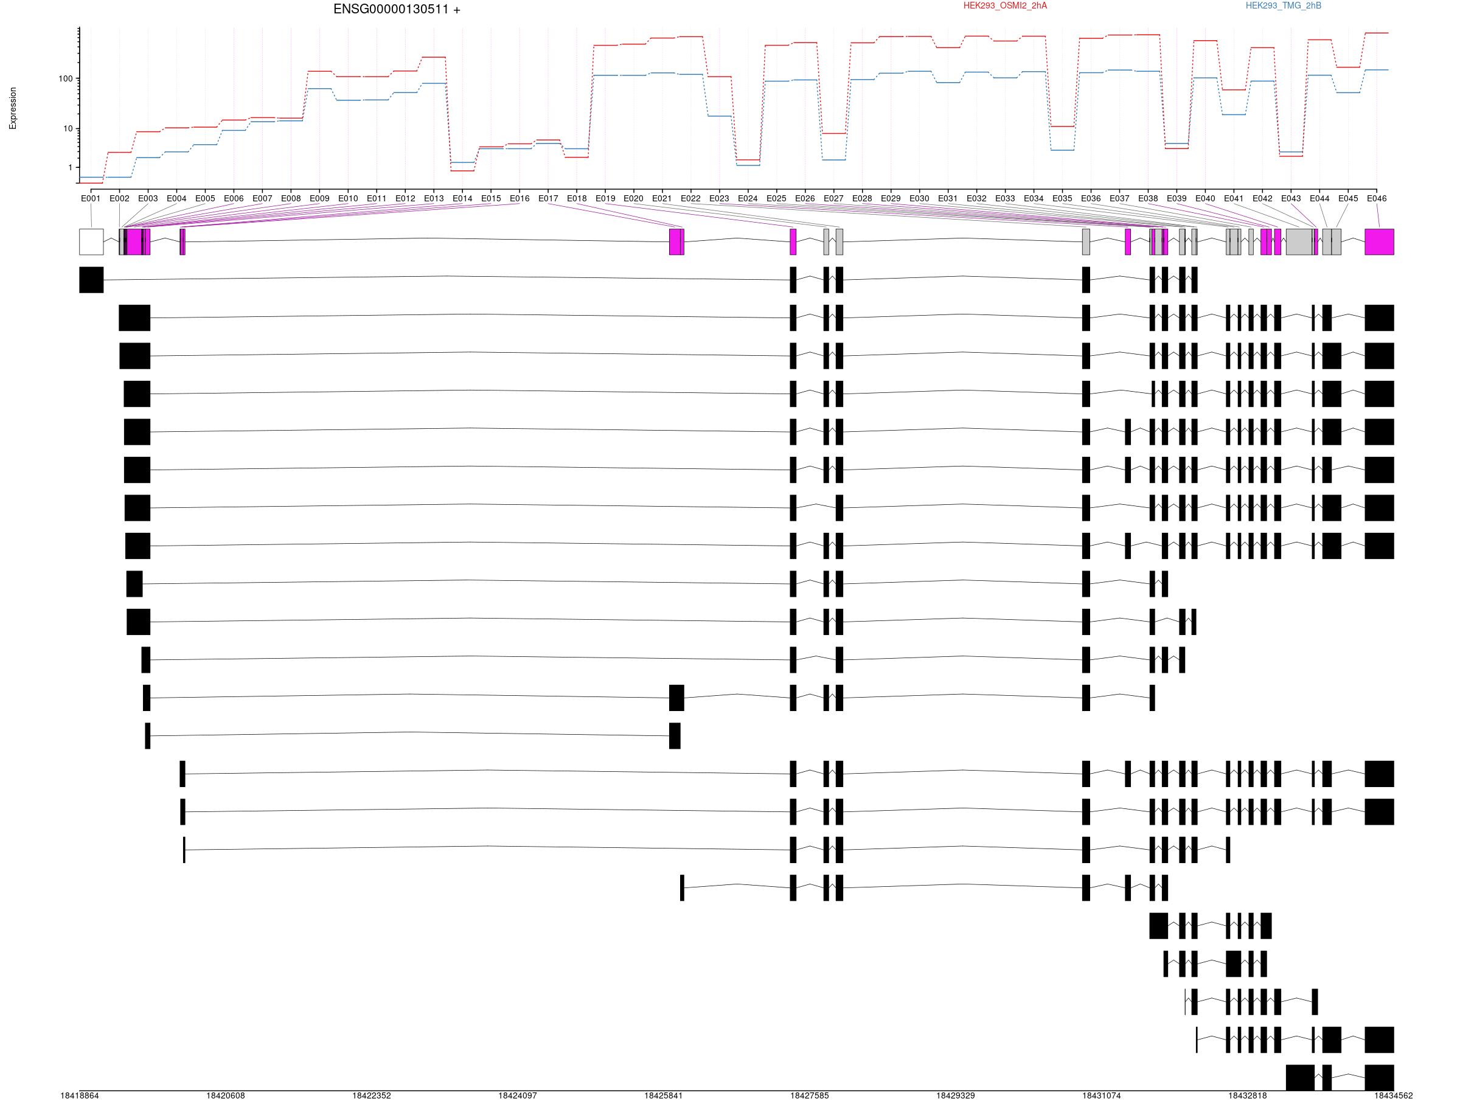Click the blue expression segment above E009
Image resolution: width=1460 pixels, height=1107 pixels.
[319, 88]
